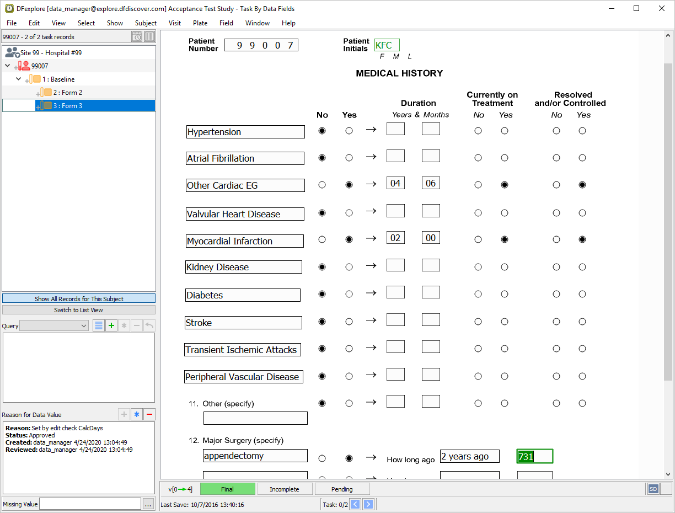
Task: Go to next task with right arrow
Action: pos(368,504)
